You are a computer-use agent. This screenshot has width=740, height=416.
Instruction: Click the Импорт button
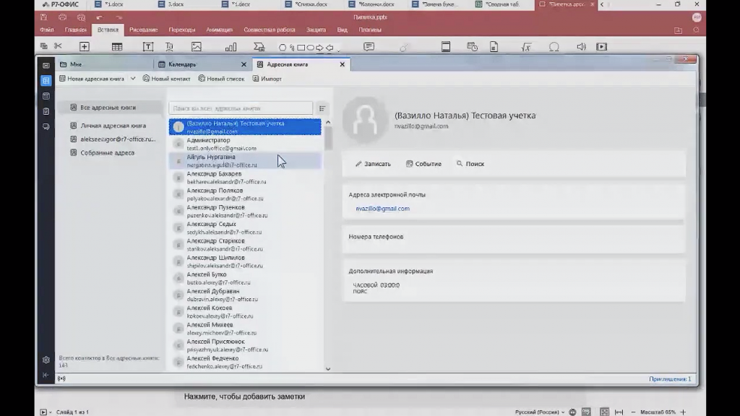click(x=267, y=79)
